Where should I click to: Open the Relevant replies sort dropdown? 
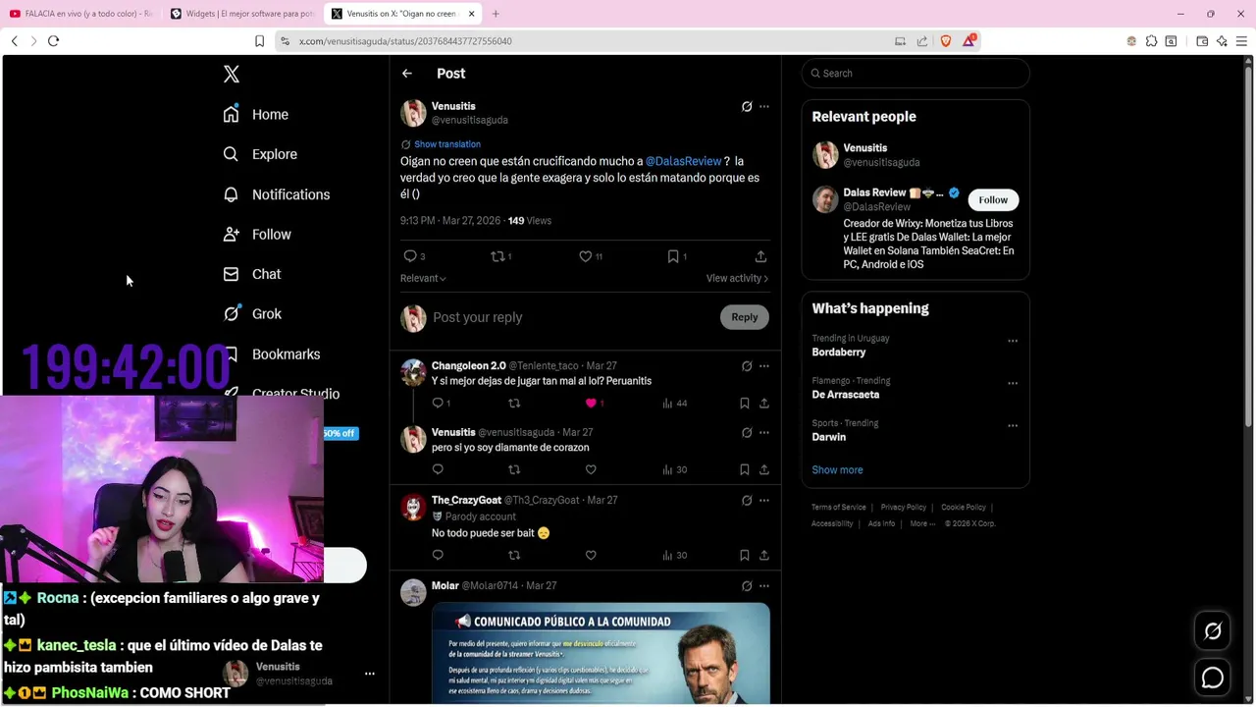[423, 279]
